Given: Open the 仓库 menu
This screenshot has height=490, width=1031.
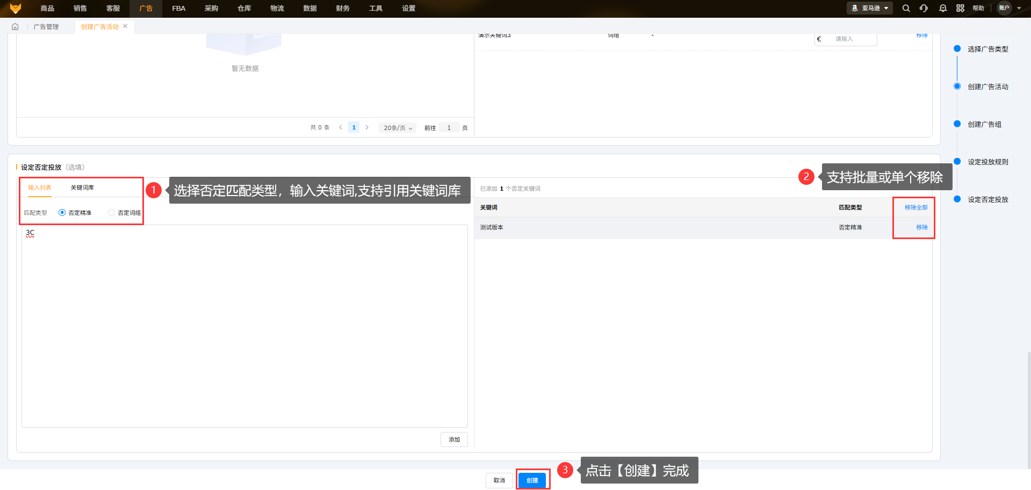Looking at the screenshot, I should [x=244, y=9].
